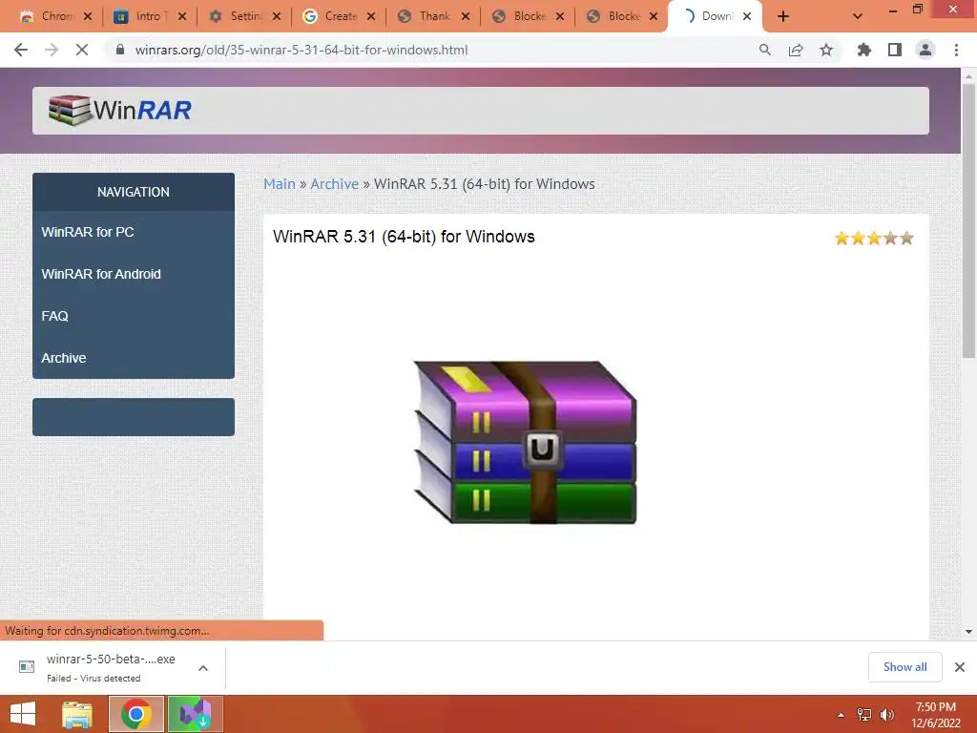Screen dimensions: 977x733
Task: Open File Explorer from taskbar
Action: tap(77, 714)
